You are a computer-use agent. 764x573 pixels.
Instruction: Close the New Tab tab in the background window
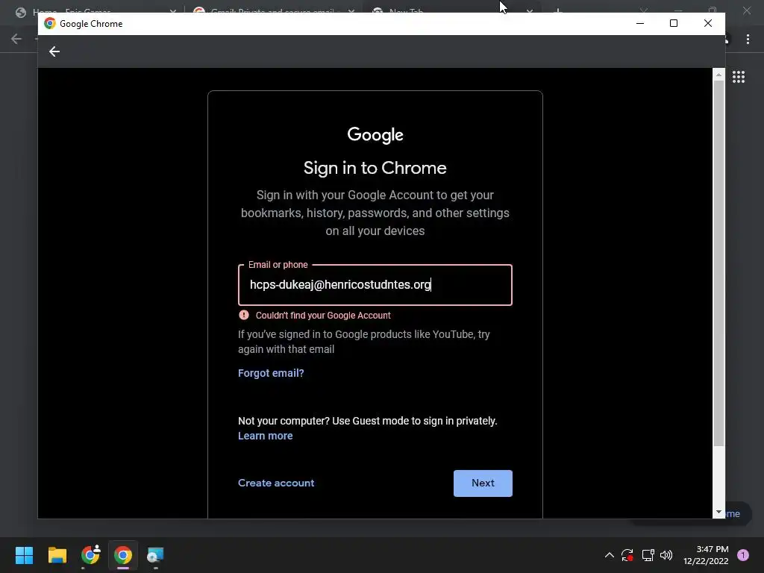click(530, 10)
